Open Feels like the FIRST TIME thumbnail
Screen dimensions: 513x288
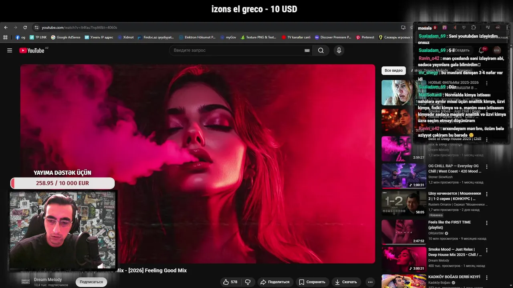(404, 232)
